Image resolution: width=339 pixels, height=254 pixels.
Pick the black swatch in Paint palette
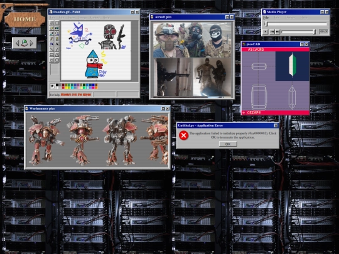57,85
